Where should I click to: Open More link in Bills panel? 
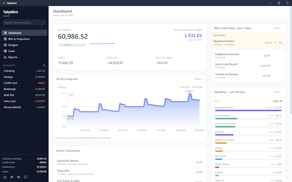pyautogui.click(x=278, y=28)
